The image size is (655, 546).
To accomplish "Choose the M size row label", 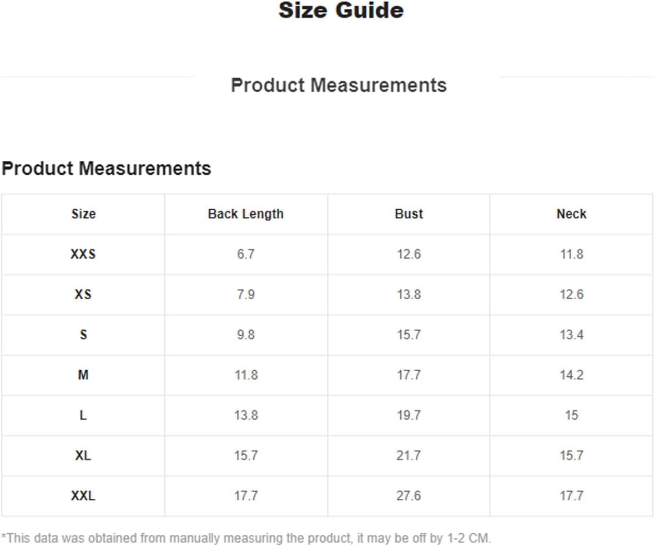I will [83, 375].
